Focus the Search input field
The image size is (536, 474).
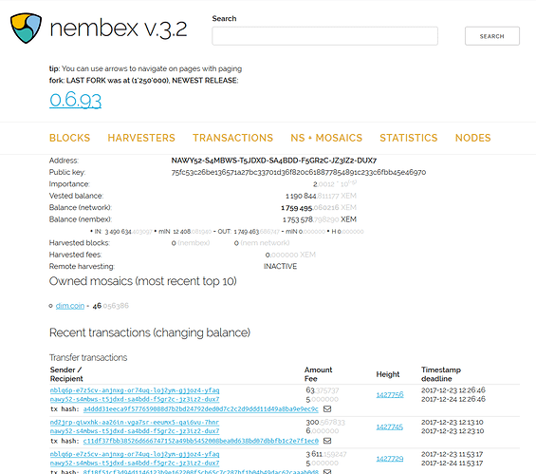[324, 36]
